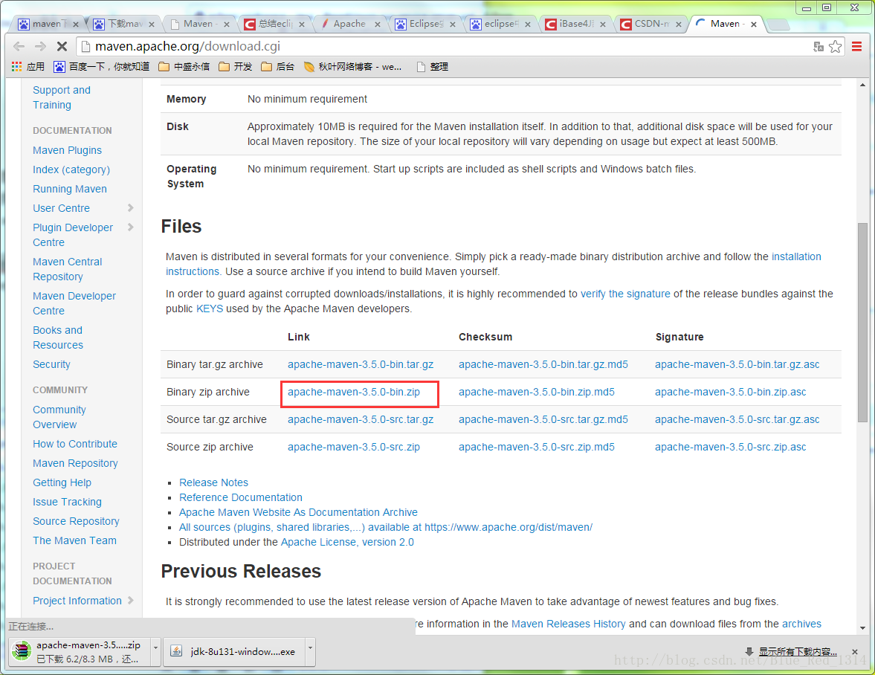Expand the User Centre submenu chevron
875x675 pixels.
[x=131, y=208]
